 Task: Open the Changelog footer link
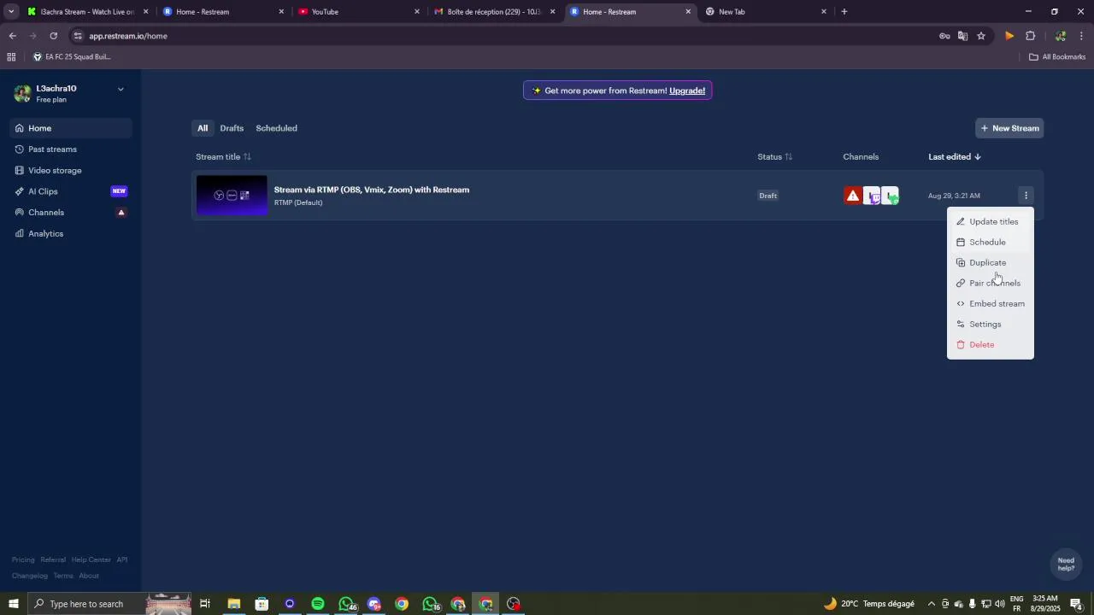[x=30, y=576]
